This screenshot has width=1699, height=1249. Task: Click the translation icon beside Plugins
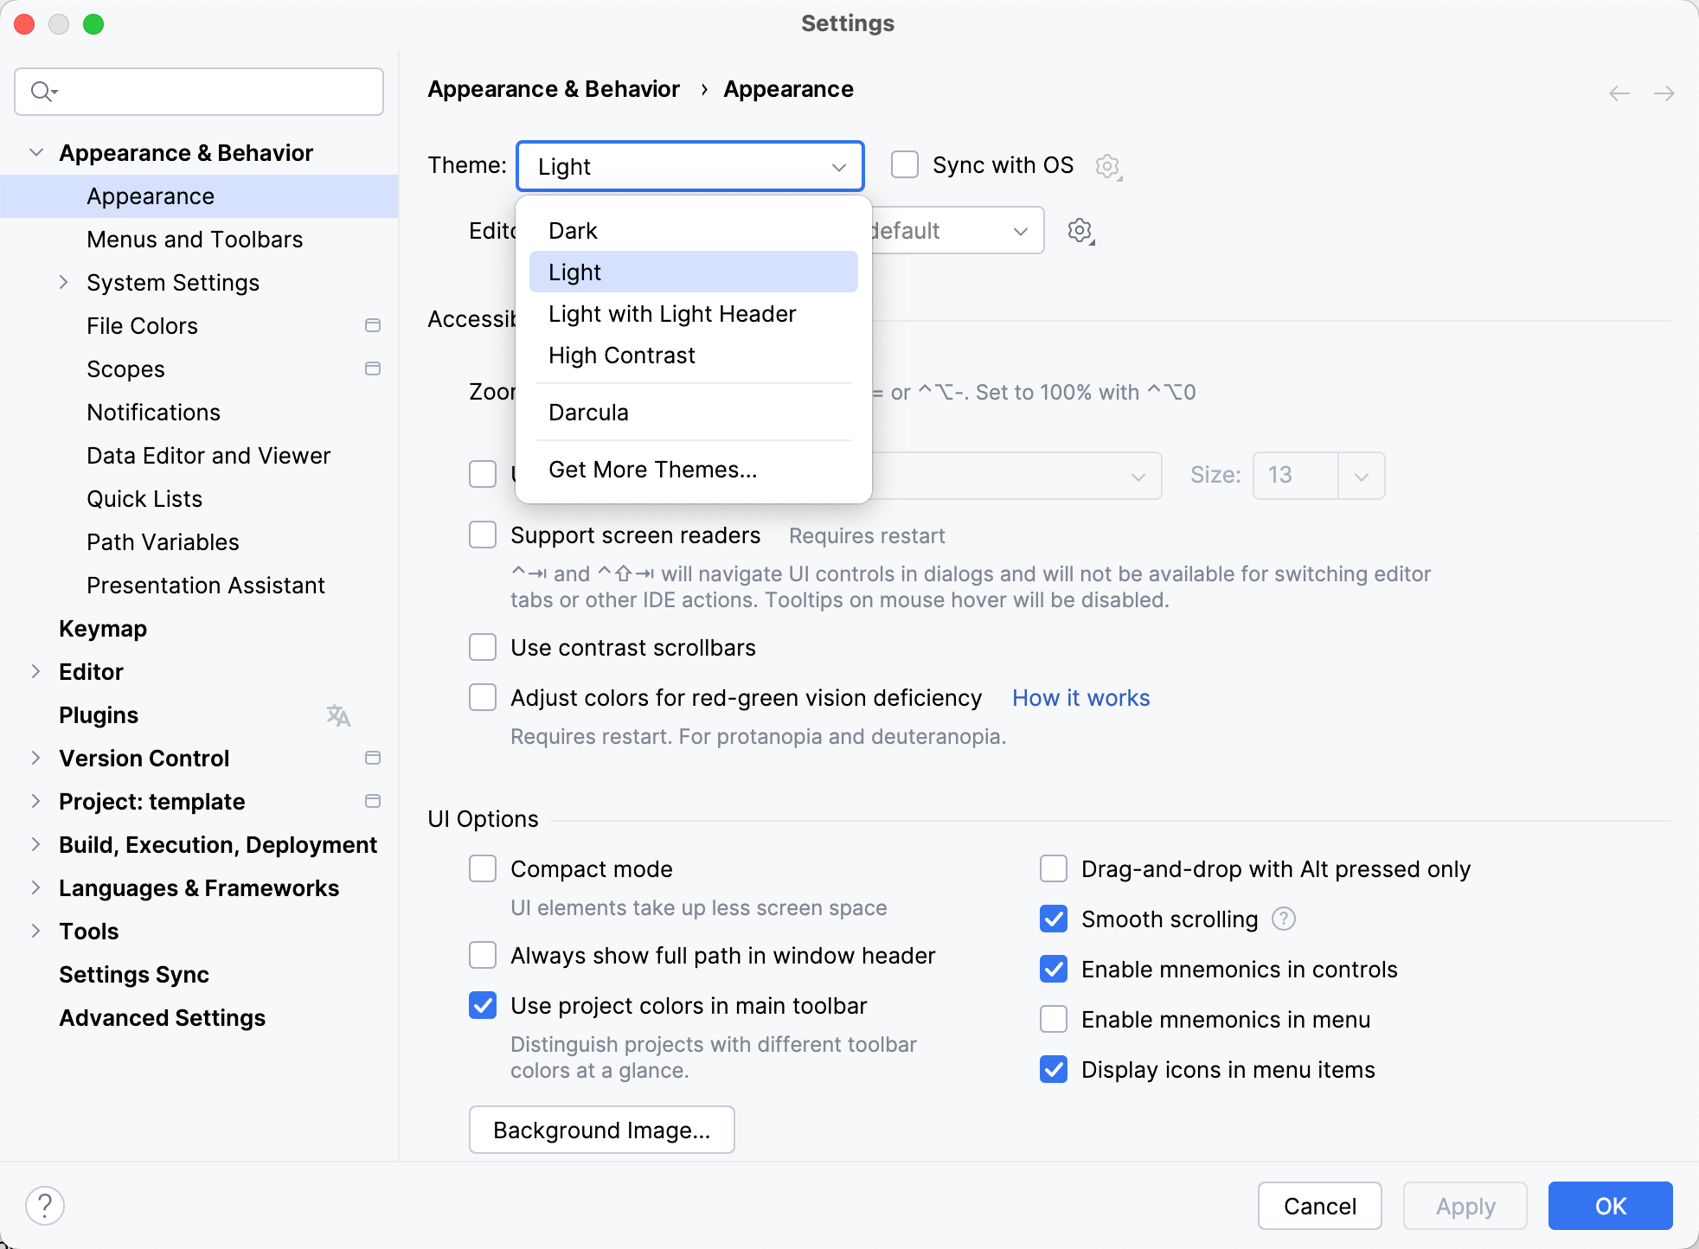(337, 715)
